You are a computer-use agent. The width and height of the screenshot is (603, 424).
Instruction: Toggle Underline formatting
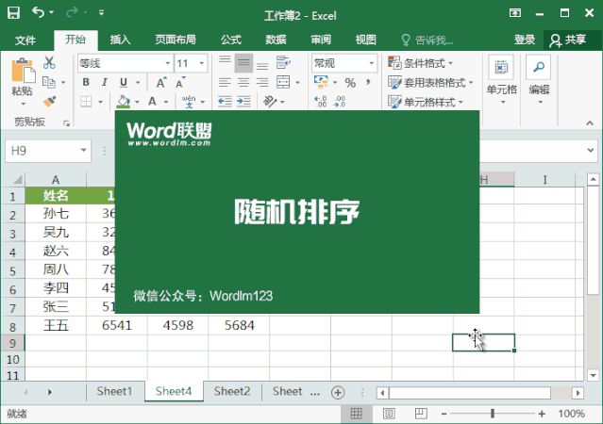pos(124,82)
